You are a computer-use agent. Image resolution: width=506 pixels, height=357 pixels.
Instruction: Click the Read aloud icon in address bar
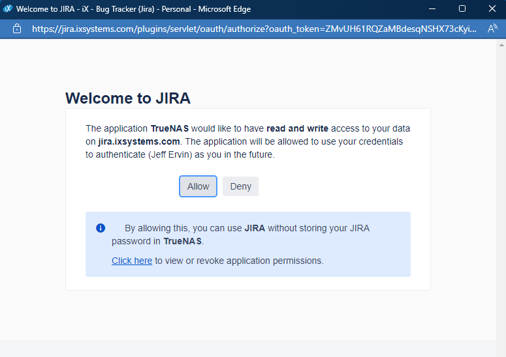point(492,29)
